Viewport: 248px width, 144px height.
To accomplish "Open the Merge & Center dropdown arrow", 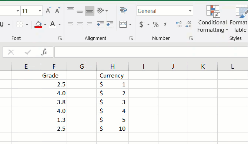I will (x=130, y=24).
